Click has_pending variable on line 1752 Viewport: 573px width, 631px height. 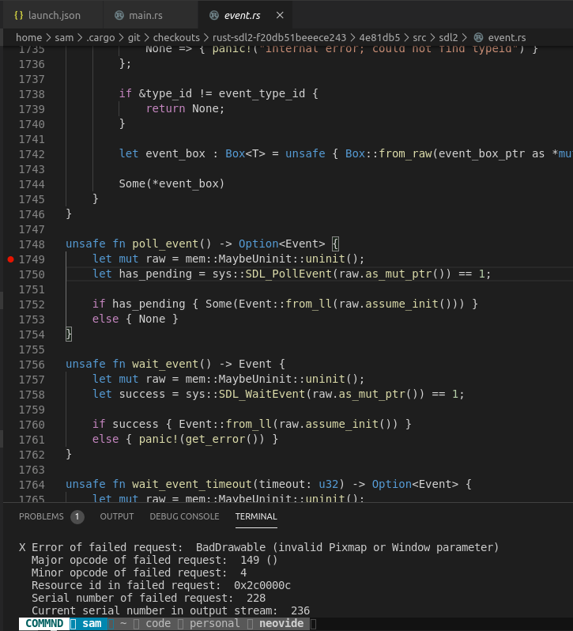[x=149, y=304]
